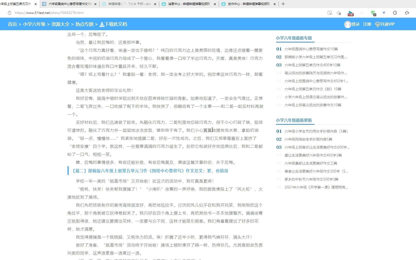Viewport: 416px width, 260px height.
Task: Open a new browser tab
Action: [283, 4]
